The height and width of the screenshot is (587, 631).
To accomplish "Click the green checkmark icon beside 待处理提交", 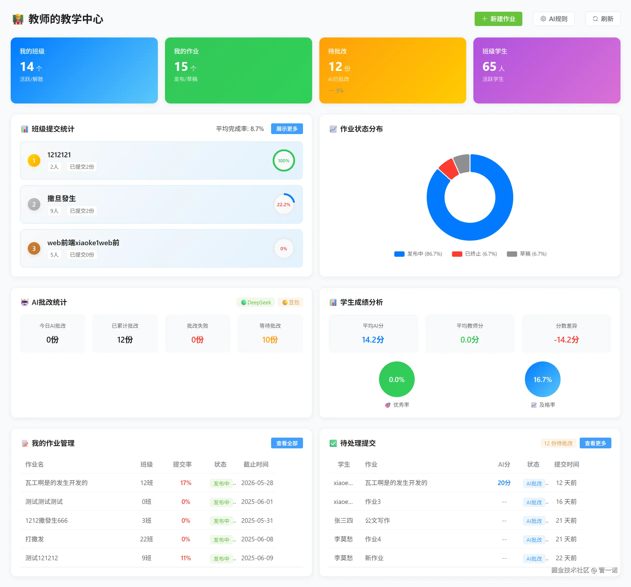I will (333, 443).
